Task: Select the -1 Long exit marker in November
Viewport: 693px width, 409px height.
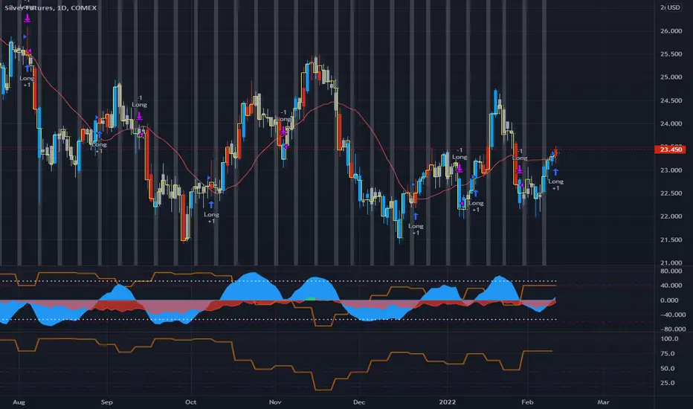Action: [284, 122]
